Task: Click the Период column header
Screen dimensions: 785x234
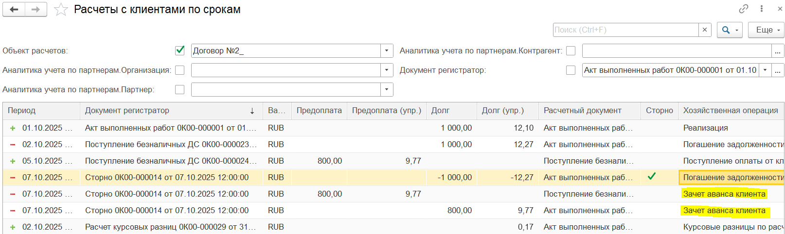Action: tap(22, 111)
